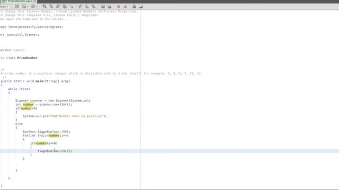The image size is (339, 190).
Task: Click author name 'rakesh'
Action: point(19,50)
